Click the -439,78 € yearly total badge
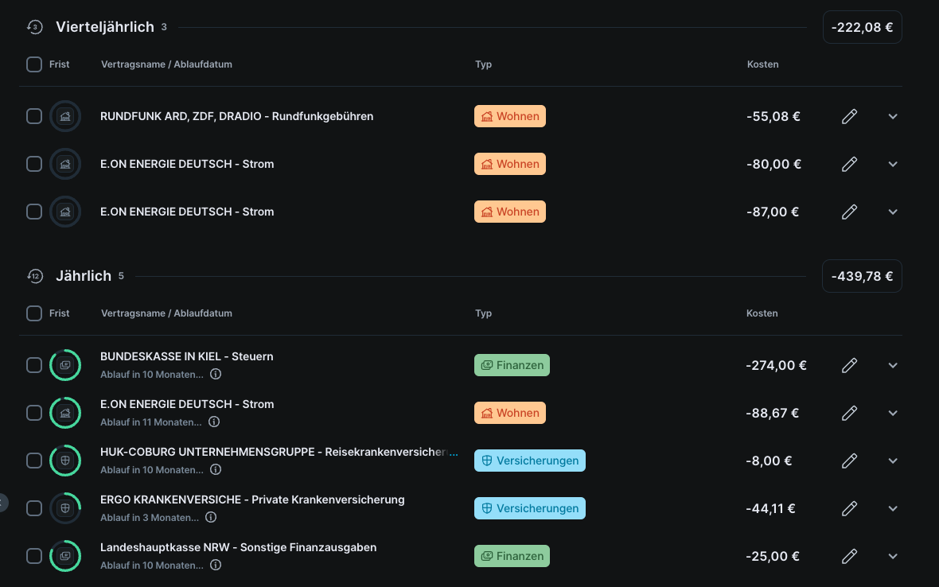 [862, 277]
